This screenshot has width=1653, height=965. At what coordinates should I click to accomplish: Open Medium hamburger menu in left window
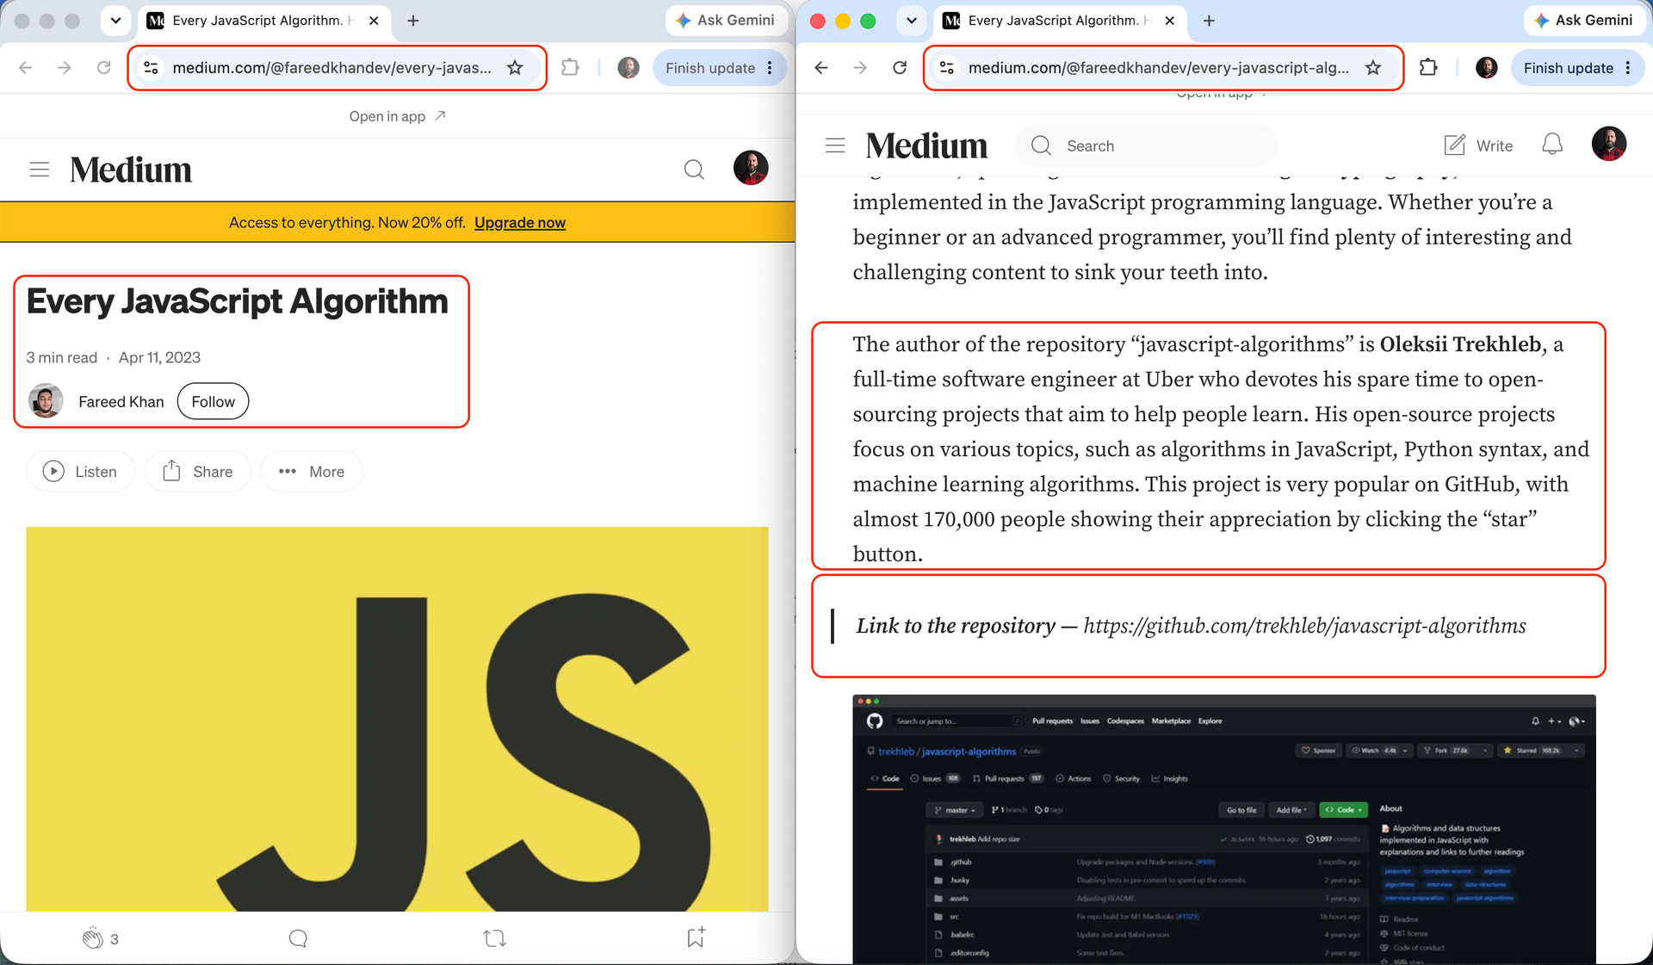point(40,170)
